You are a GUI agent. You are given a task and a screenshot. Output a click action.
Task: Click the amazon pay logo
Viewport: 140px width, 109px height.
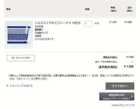(x=117, y=95)
